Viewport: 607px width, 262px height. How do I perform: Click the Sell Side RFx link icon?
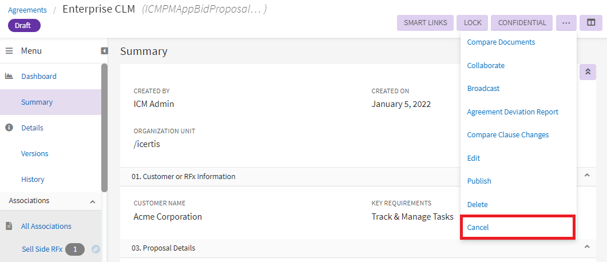click(x=96, y=249)
